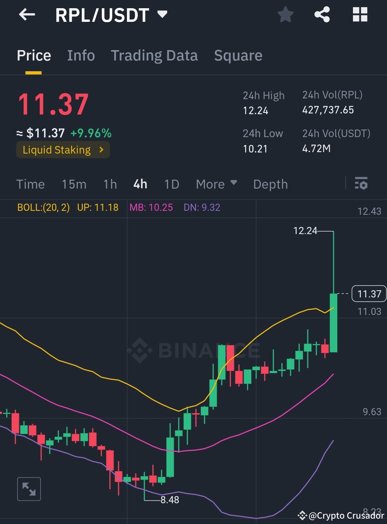Switch to the Trading Data tab
Screen dimensions: 387x524
154,55
